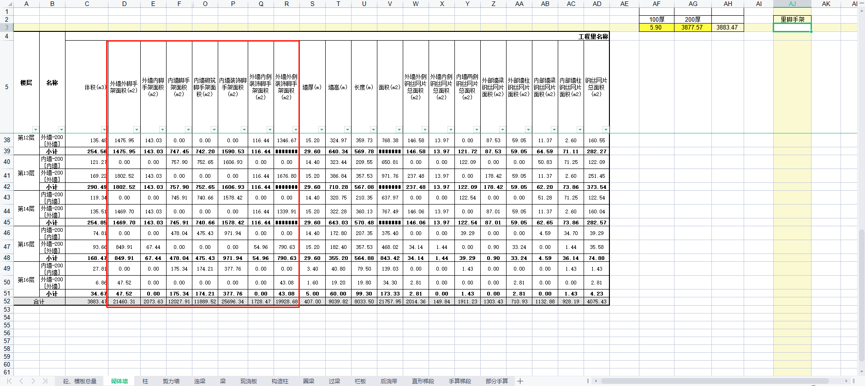The image size is (865, 386).
Task: Open the 手算梯段 sheet tab
Action: coord(460,381)
